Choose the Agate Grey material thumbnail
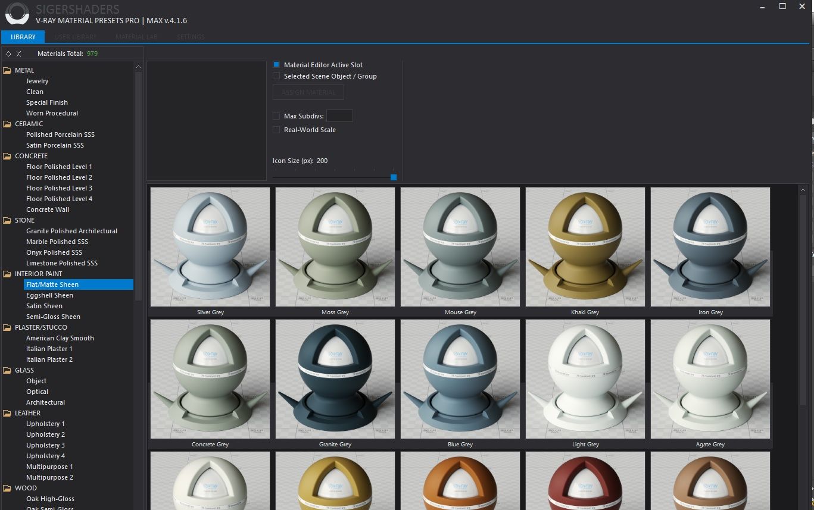 pyautogui.click(x=710, y=379)
